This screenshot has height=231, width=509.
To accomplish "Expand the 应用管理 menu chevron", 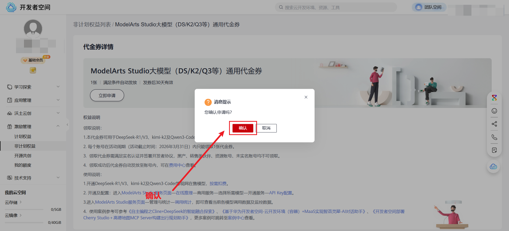I will click(58, 100).
